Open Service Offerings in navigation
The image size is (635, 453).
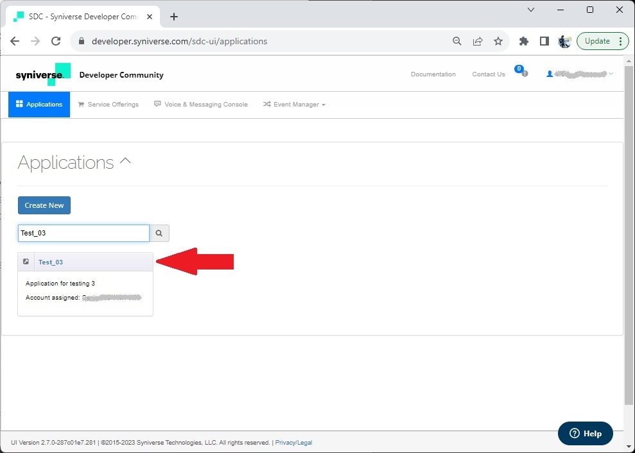coord(108,104)
